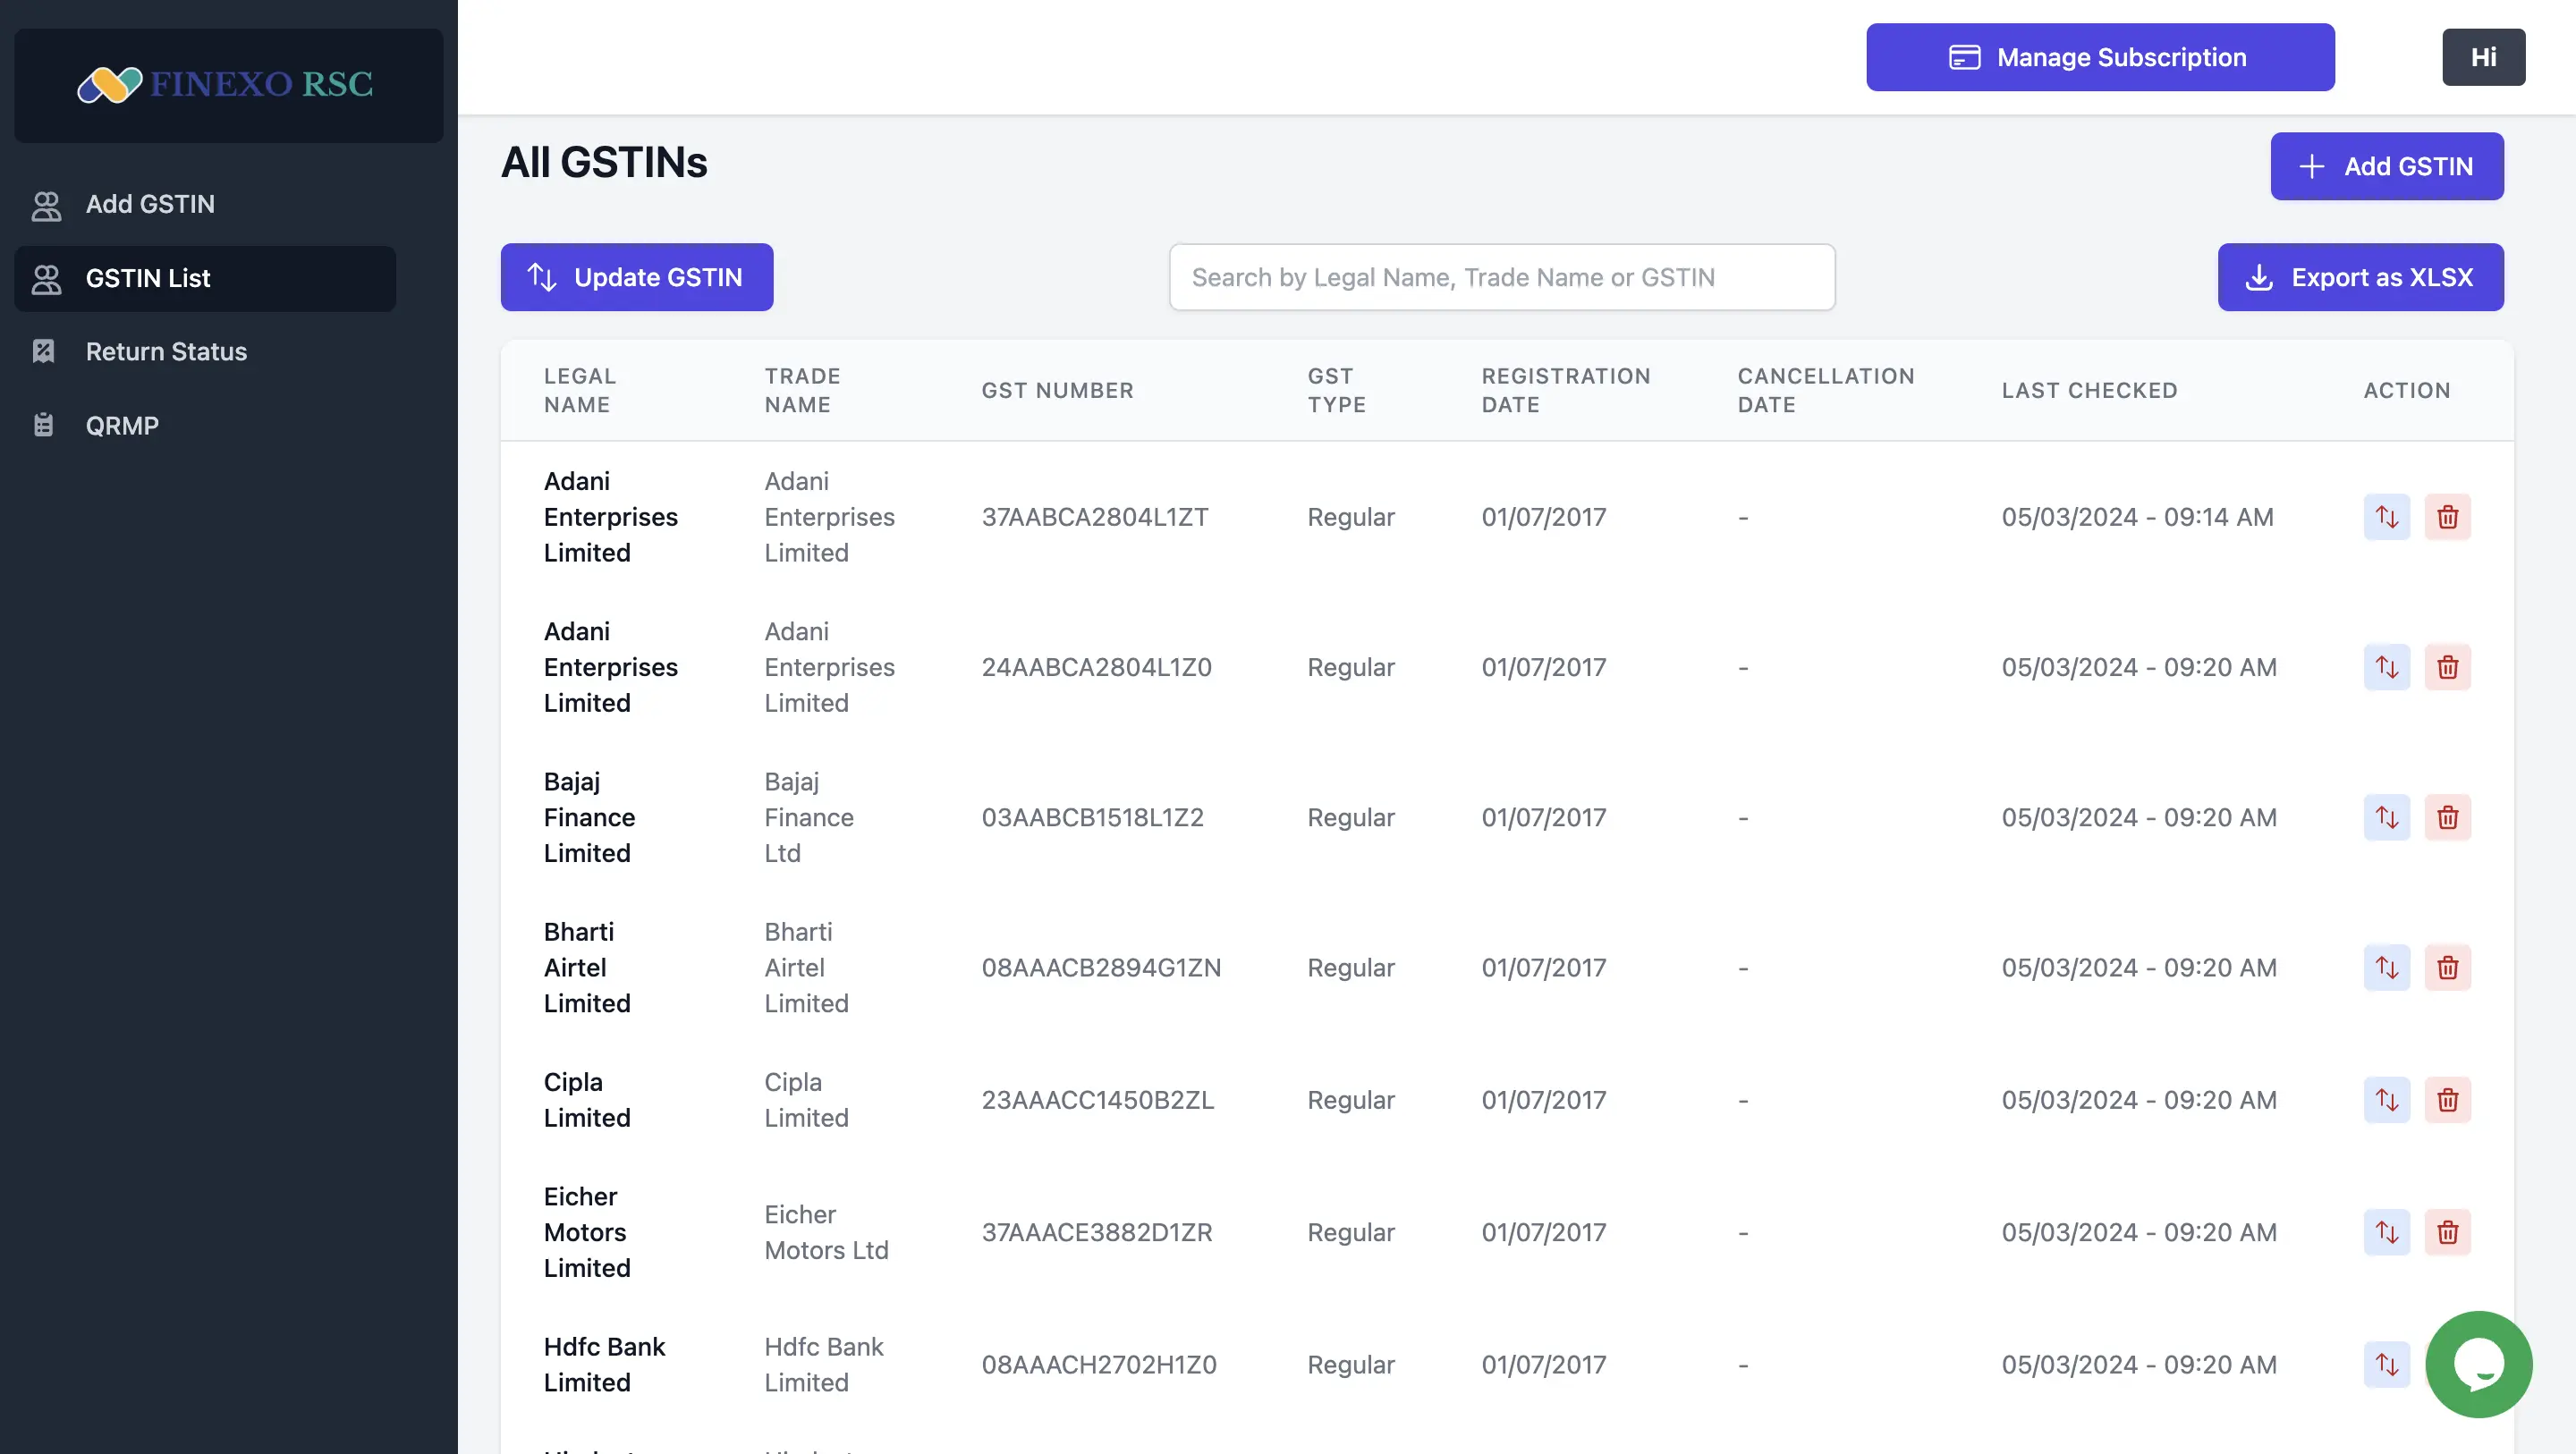
Task: Click legal name Bajaj Finance Limited
Action: (589, 817)
